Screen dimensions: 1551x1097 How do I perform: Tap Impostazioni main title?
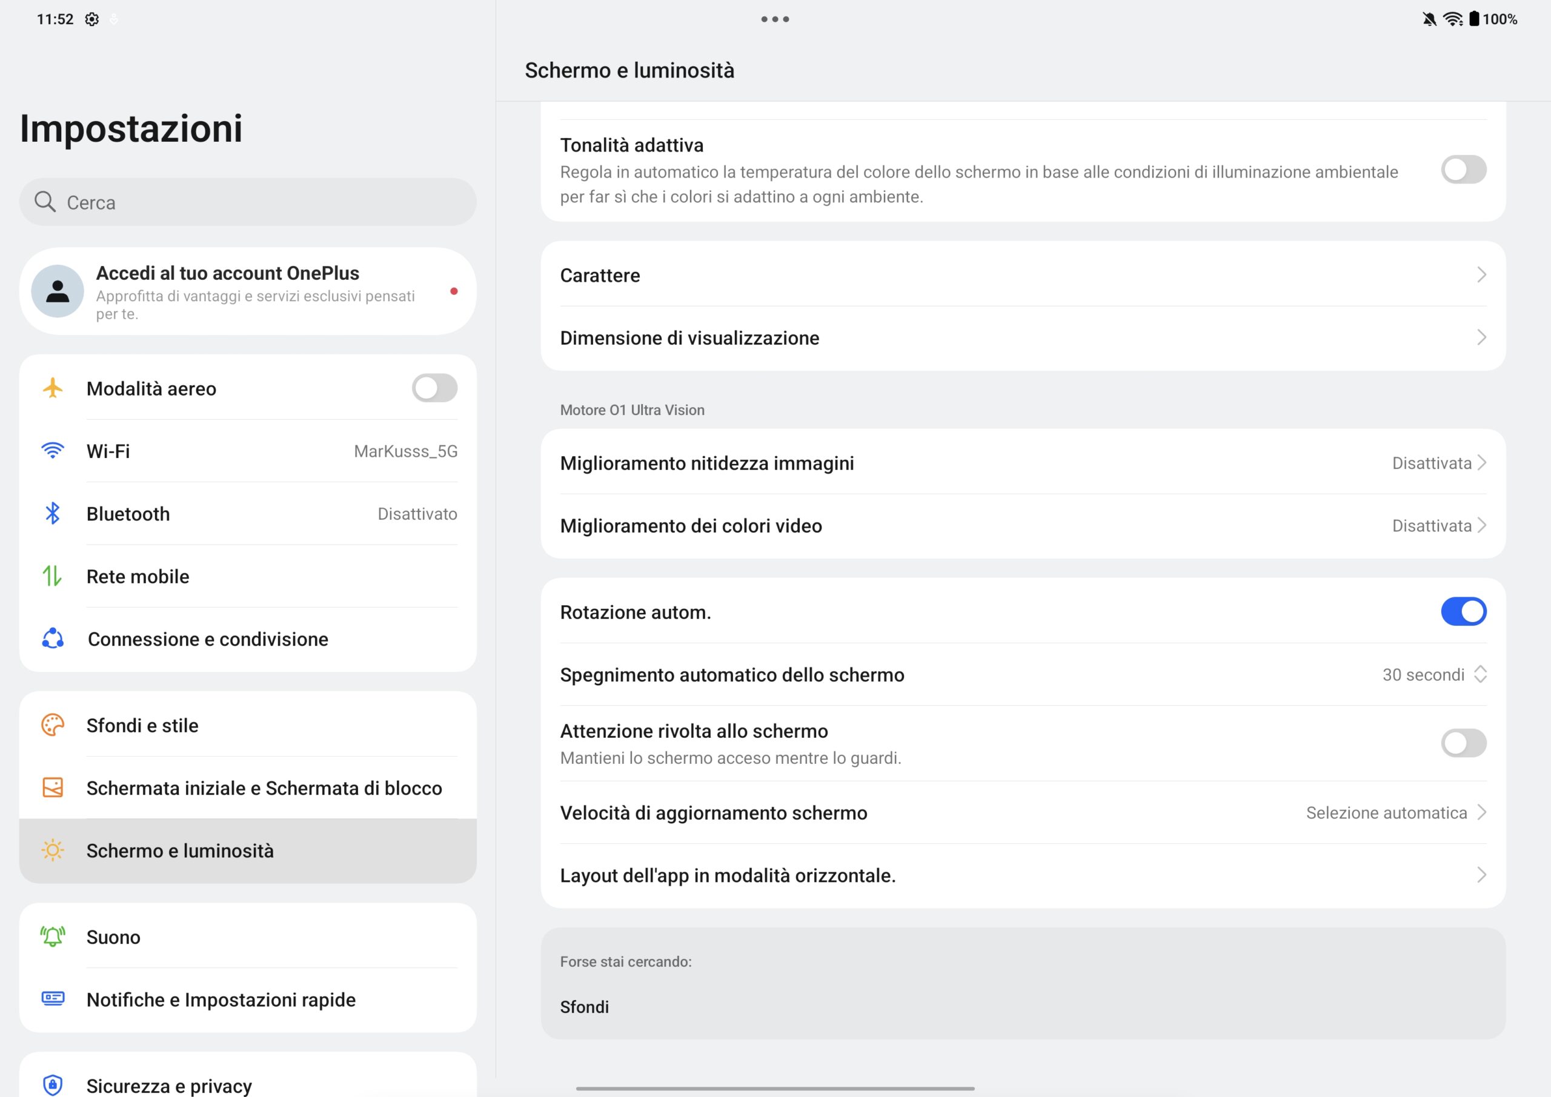[x=131, y=128]
